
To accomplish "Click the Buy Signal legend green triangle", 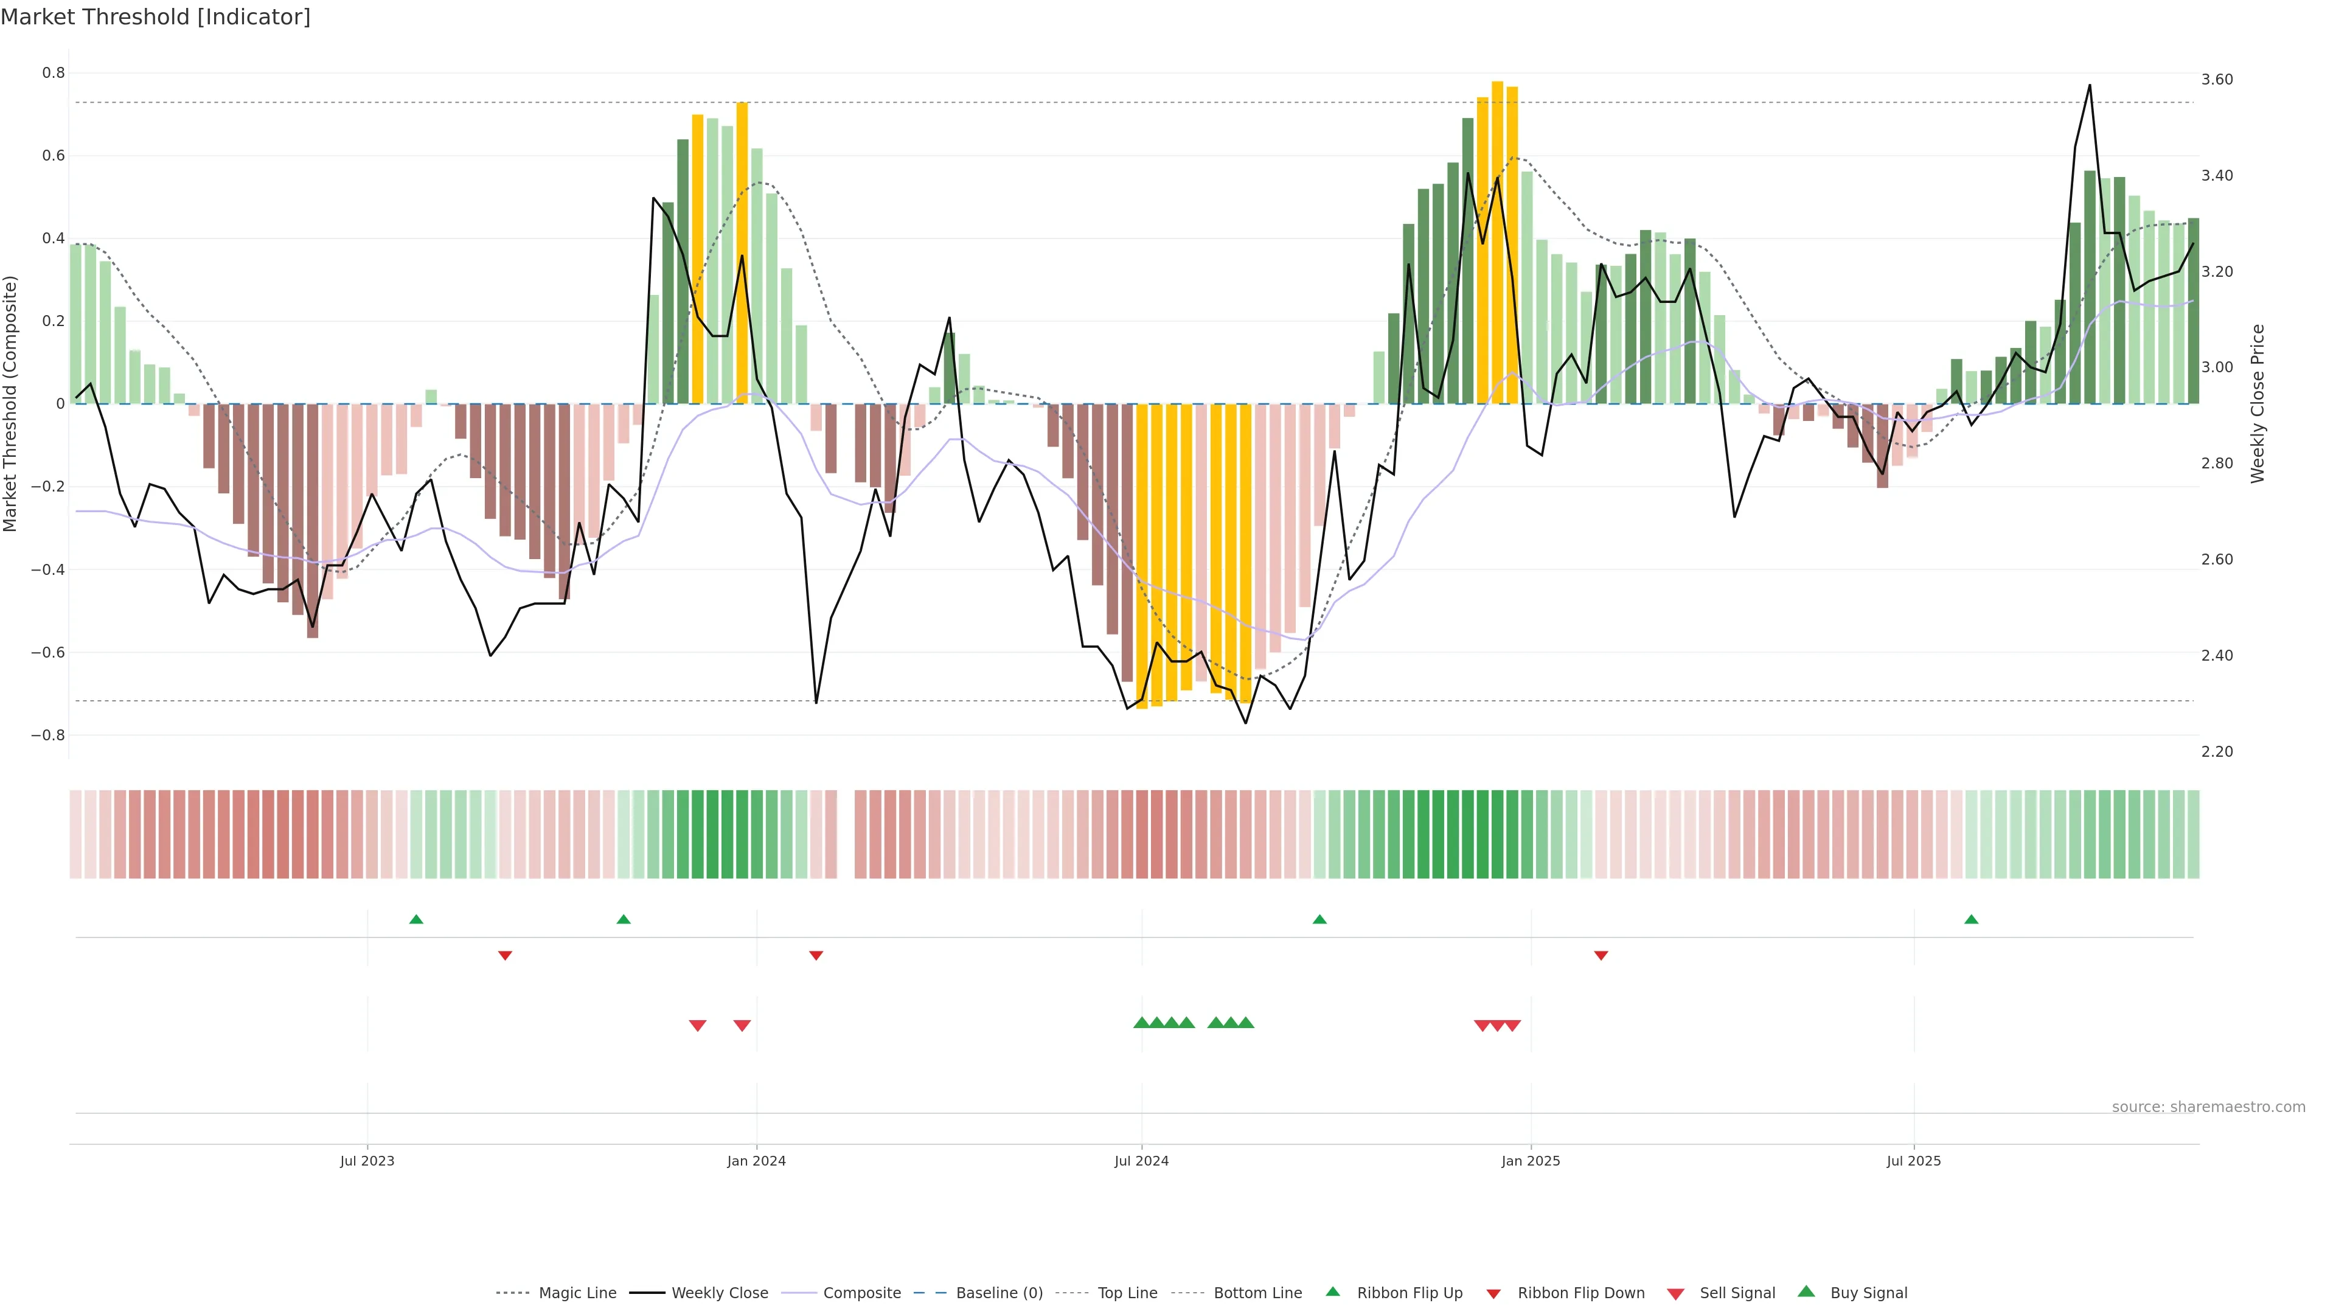I will (1806, 1291).
